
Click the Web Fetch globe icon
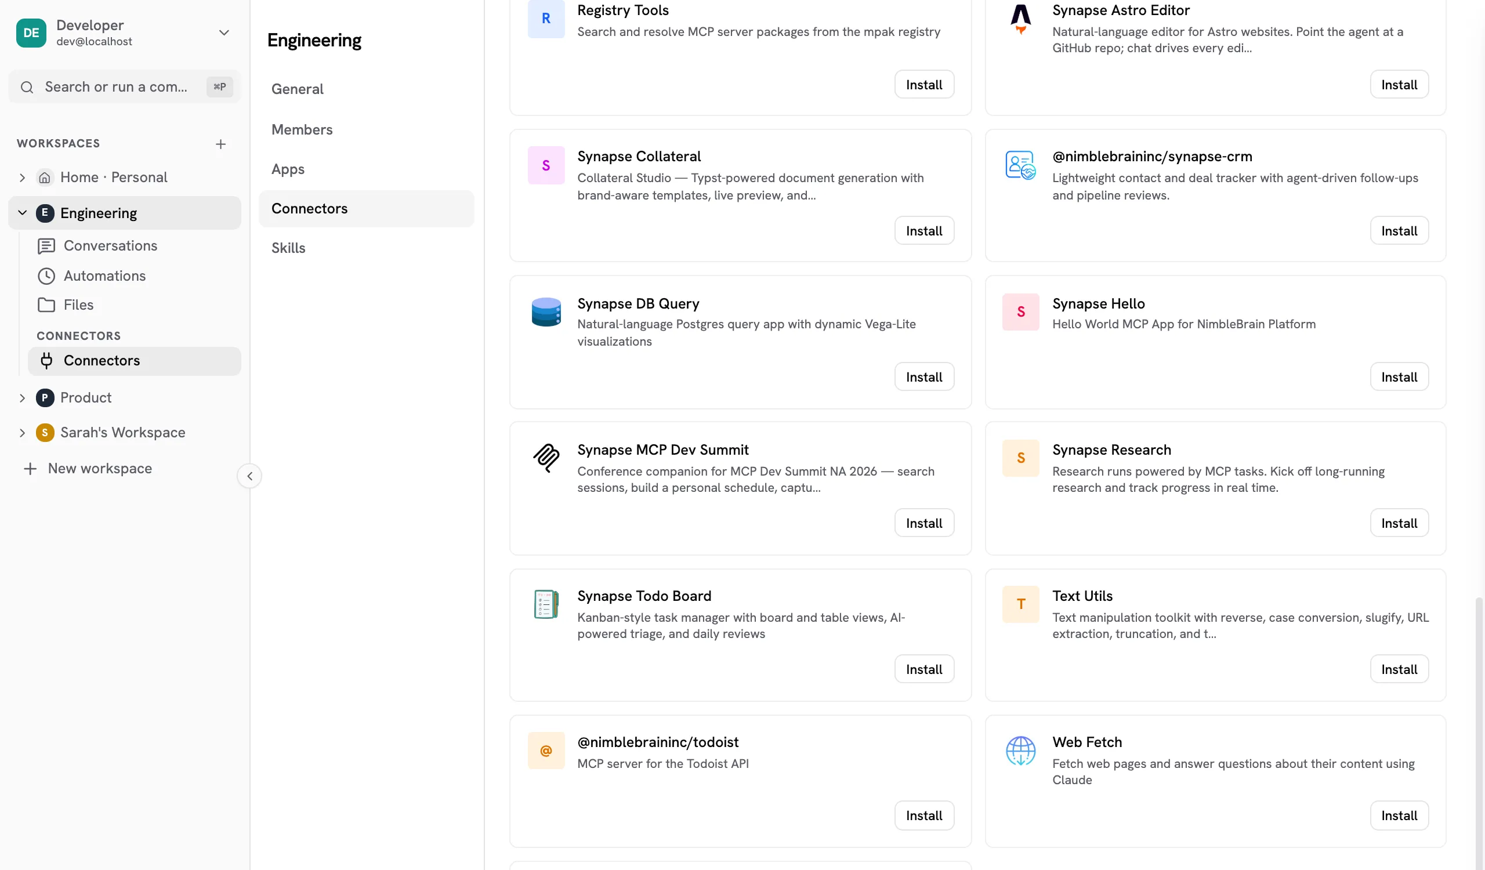click(1020, 751)
